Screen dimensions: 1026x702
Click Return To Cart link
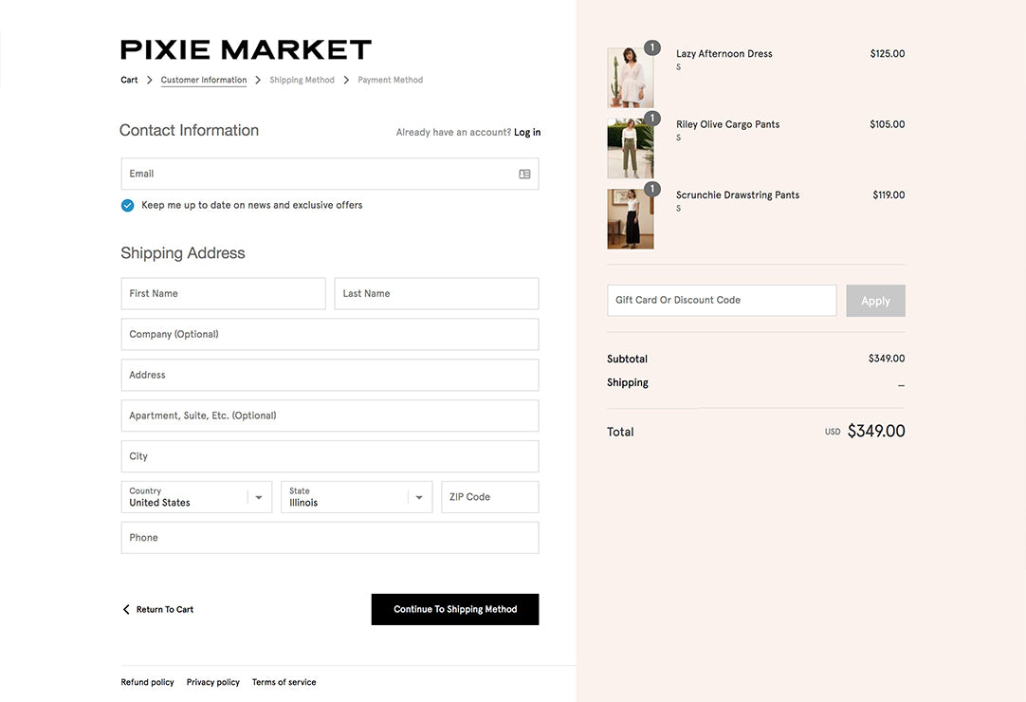click(x=165, y=610)
